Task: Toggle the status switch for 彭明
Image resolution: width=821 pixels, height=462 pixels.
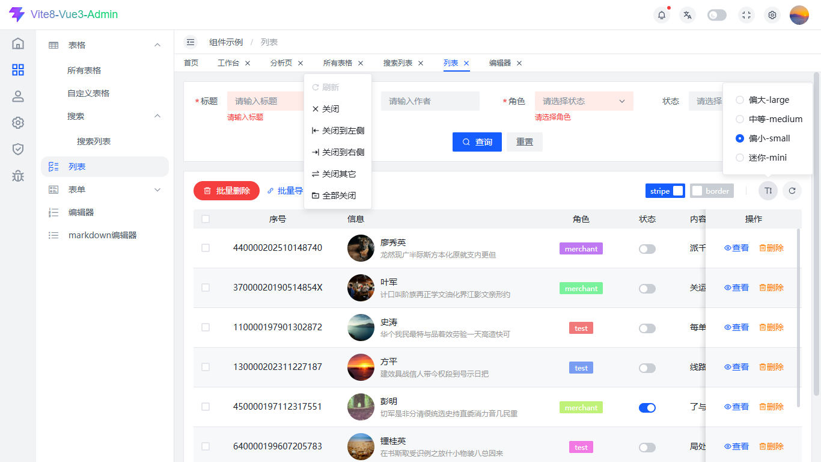Action: click(647, 408)
